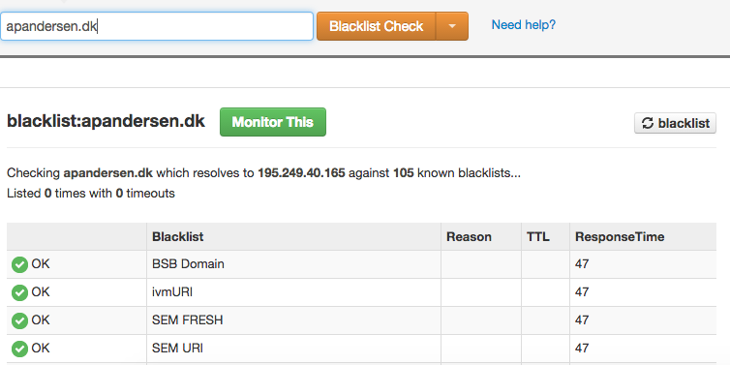Click the TTL column header
Viewport: 730px width, 365px height.
point(538,236)
